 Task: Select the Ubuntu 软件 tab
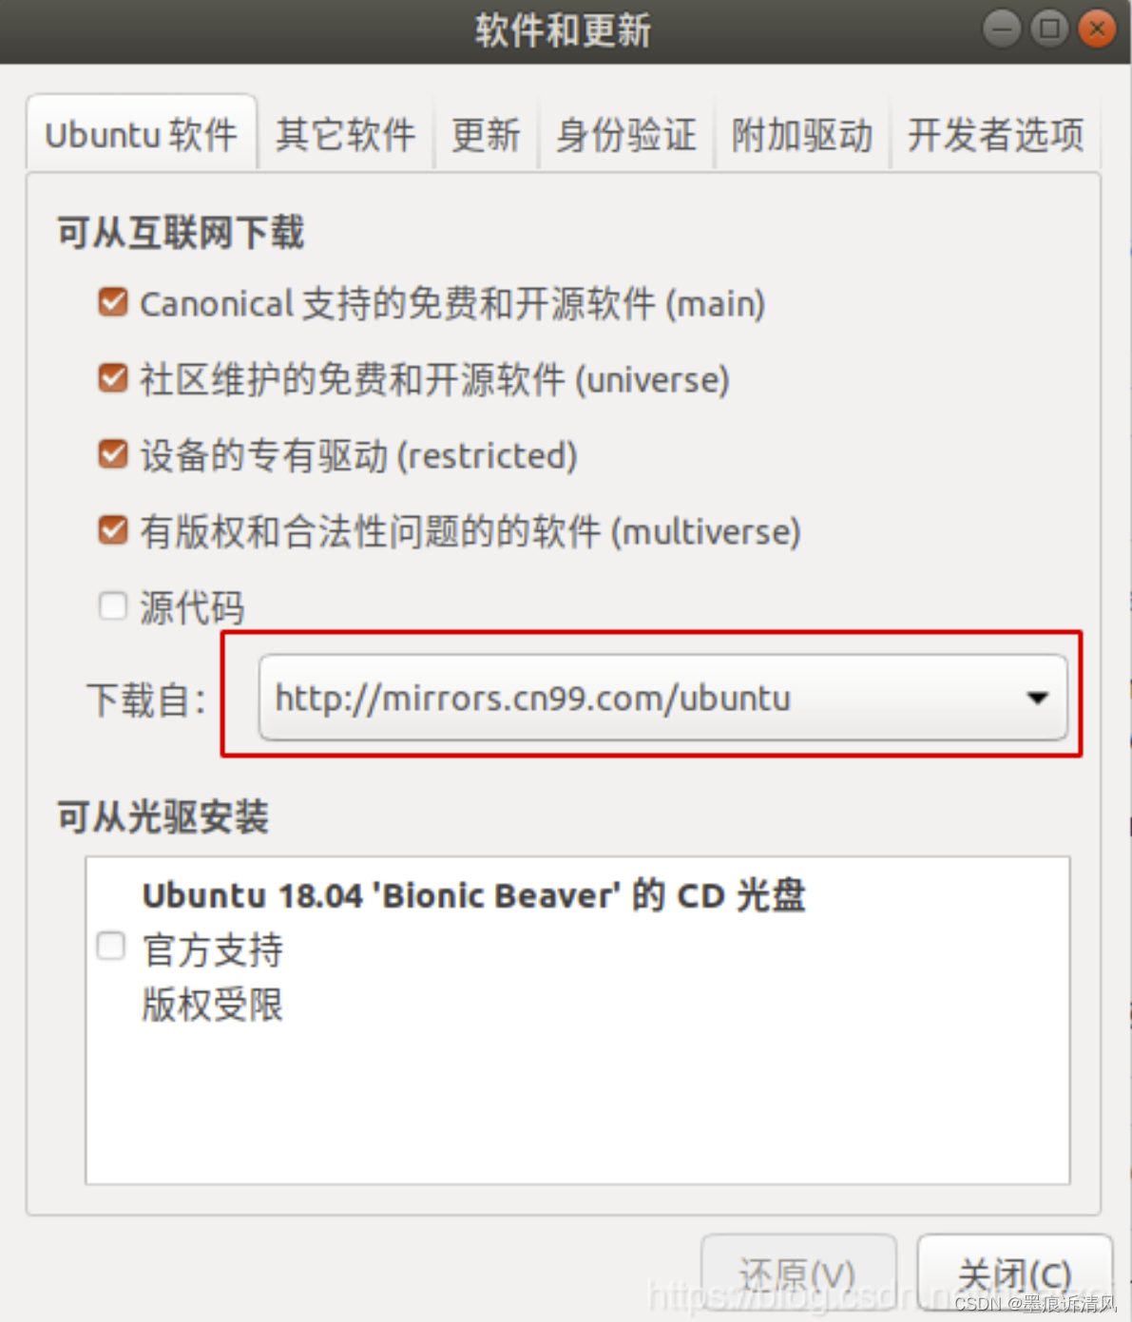tap(142, 134)
